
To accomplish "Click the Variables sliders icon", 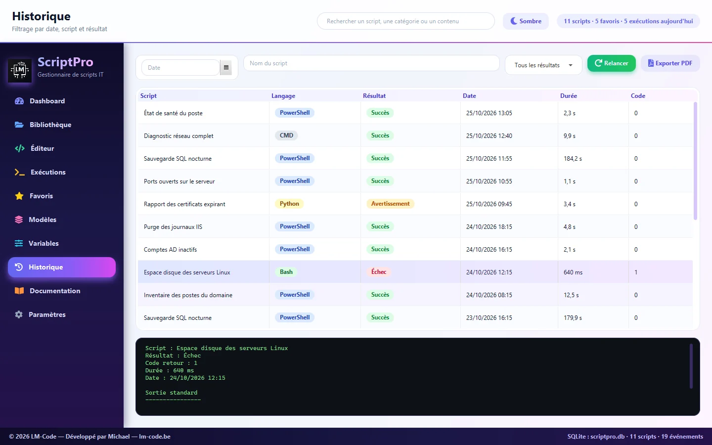I will (x=19, y=243).
